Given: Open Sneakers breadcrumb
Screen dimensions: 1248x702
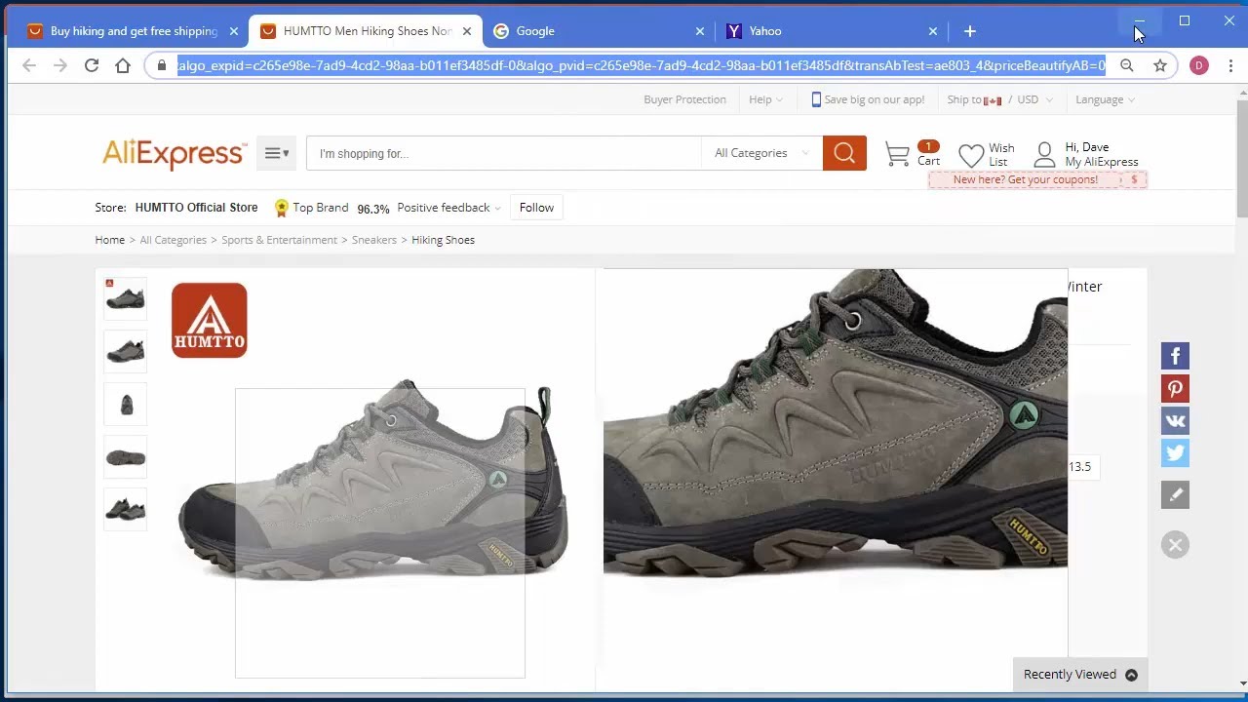Looking at the screenshot, I should pos(374,240).
